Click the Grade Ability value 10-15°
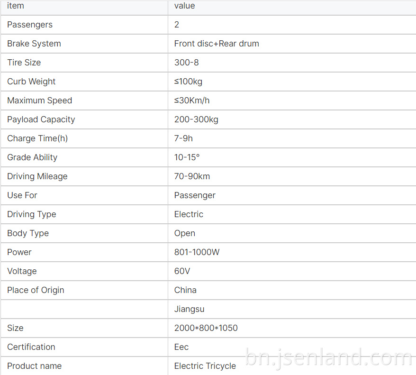The image size is (416, 375). click(187, 157)
